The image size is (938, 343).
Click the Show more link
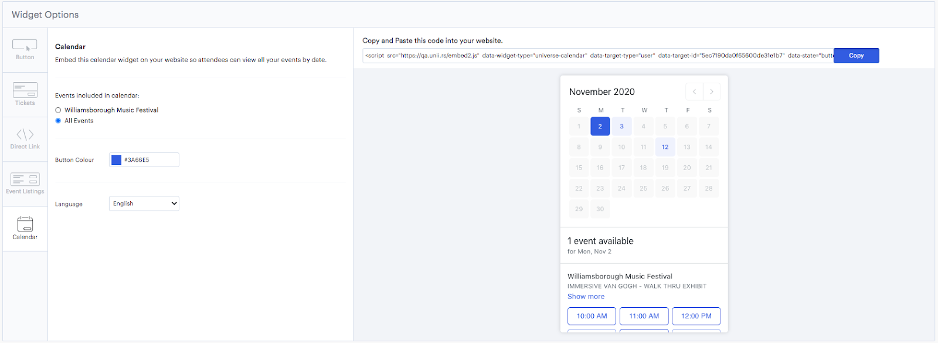pyautogui.click(x=586, y=297)
